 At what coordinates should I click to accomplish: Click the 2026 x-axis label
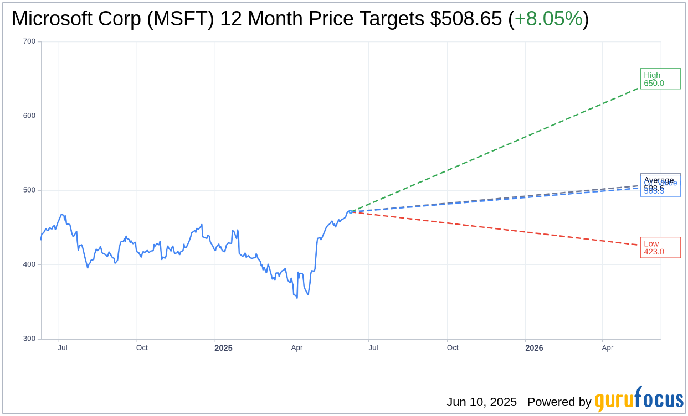pyautogui.click(x=534, y=348)
